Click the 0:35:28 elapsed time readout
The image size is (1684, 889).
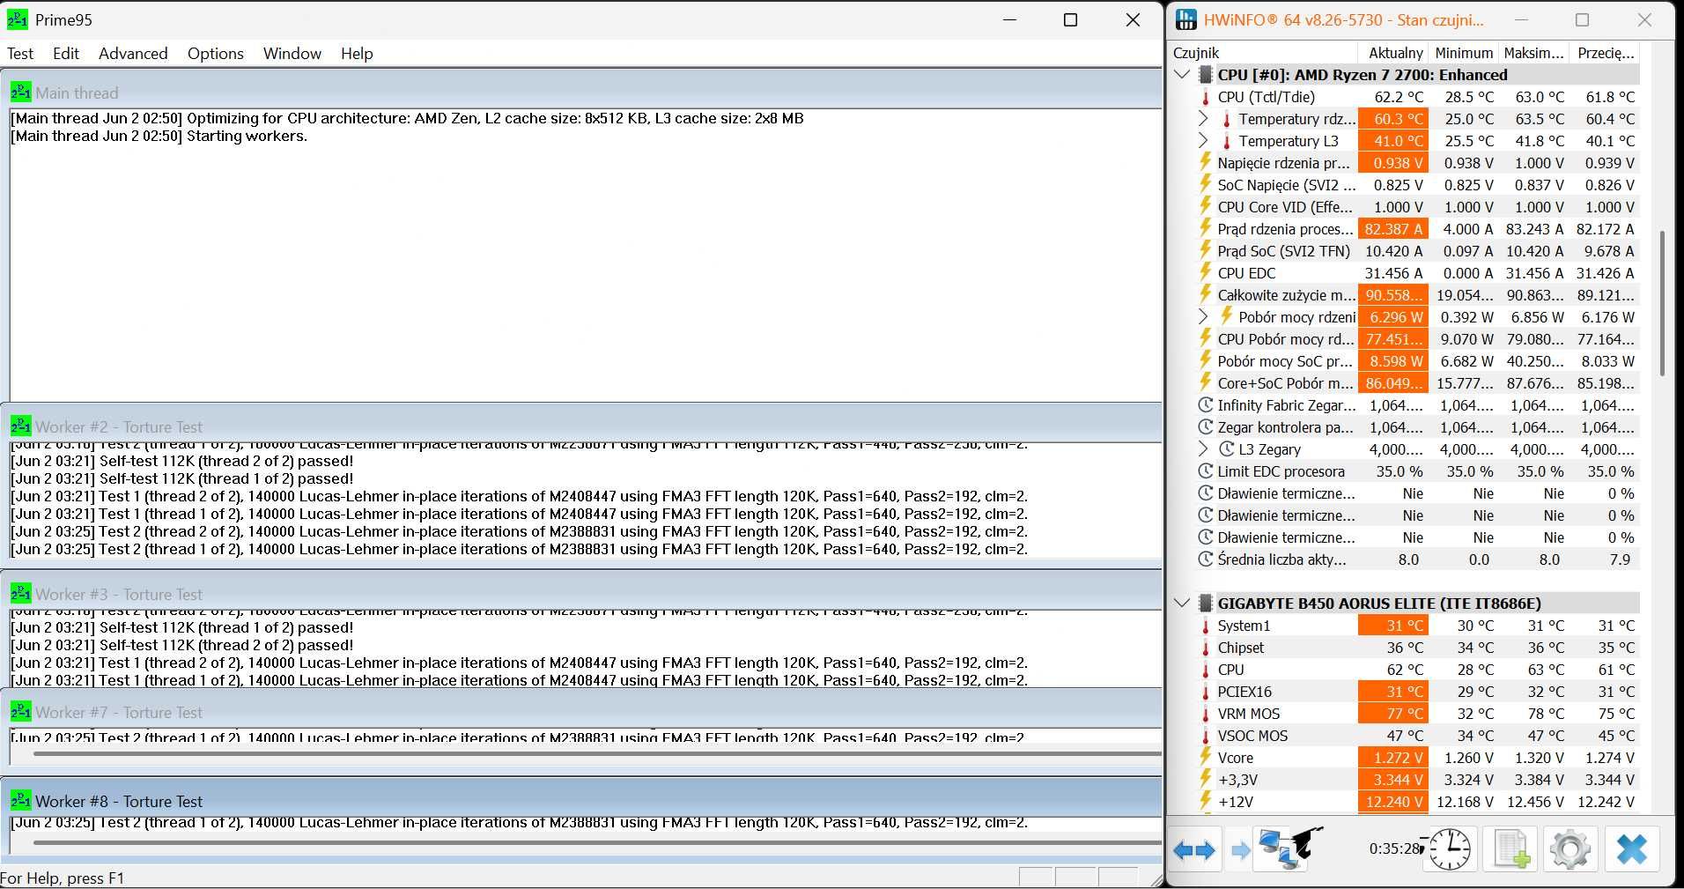click(1395, 848)
